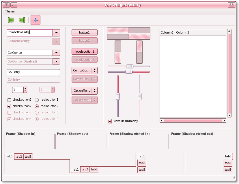Click the disabled togglebutton2
The image size is (239, 184).
85,60
